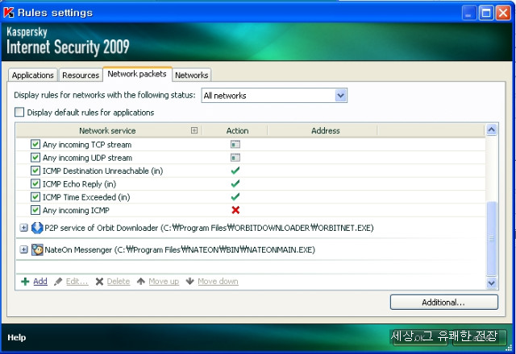
Task: Open the Networks tab
Action: [192, 75]
